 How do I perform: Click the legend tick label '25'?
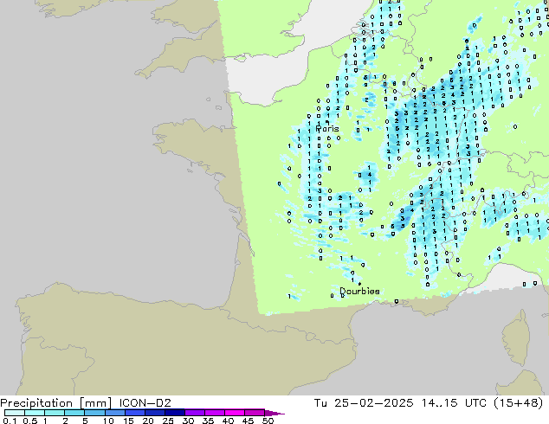pos(168,421)
